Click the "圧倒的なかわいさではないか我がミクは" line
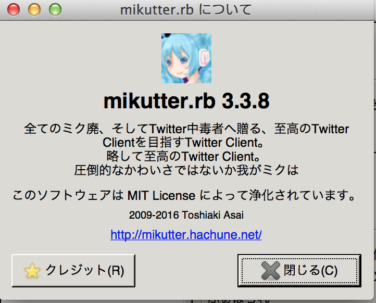376x303 pixels. click(x=186, y=170)
